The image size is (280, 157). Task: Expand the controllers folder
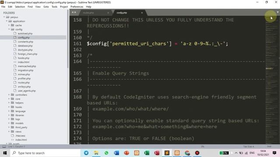pyautogui.click(x=9, y=95)
